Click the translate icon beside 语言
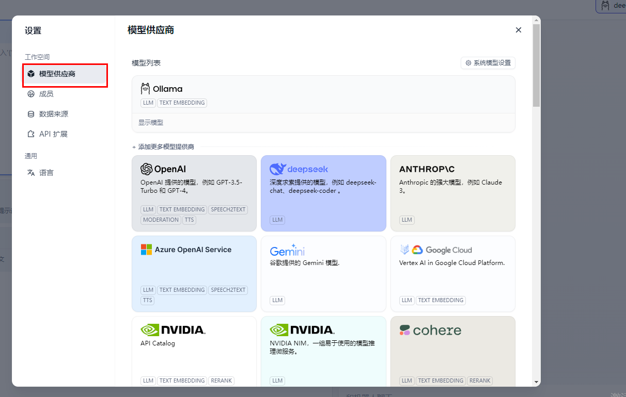 31,173
